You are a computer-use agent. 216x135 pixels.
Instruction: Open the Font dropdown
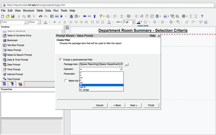(x=25, y=22)
